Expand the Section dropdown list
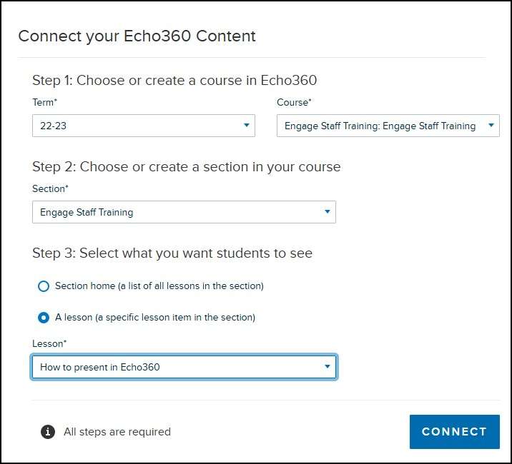 tap(184, 212)
